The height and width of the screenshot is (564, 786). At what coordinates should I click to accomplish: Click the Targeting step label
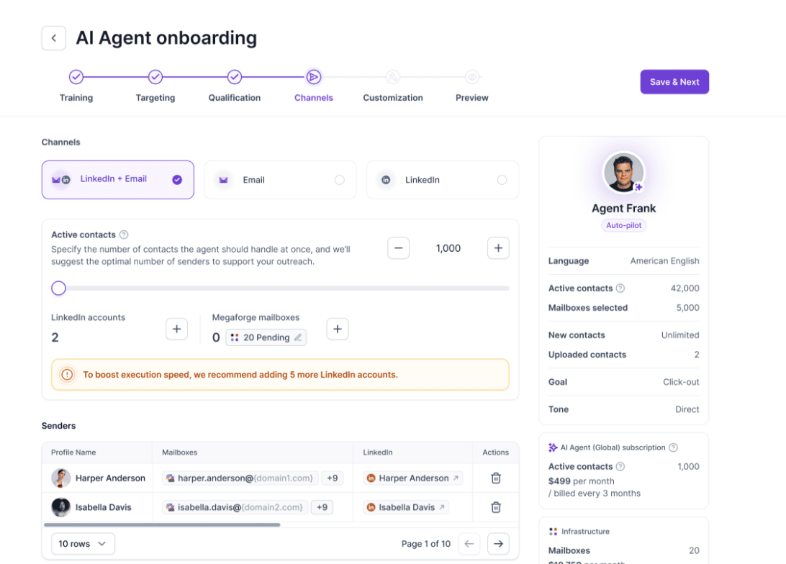click(155, 98)
